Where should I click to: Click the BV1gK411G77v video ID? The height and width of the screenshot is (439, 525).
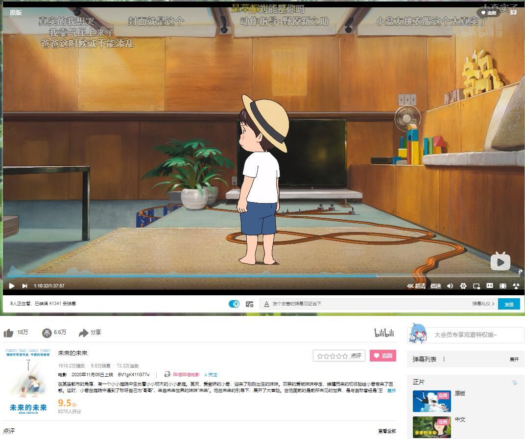[134, 375]
